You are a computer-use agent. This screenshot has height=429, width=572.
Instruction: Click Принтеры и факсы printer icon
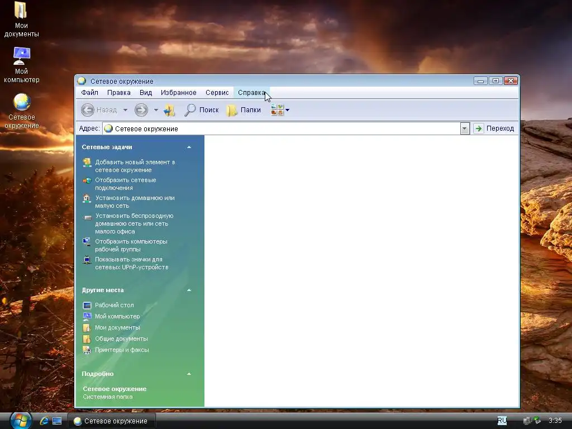pos(87,350)
